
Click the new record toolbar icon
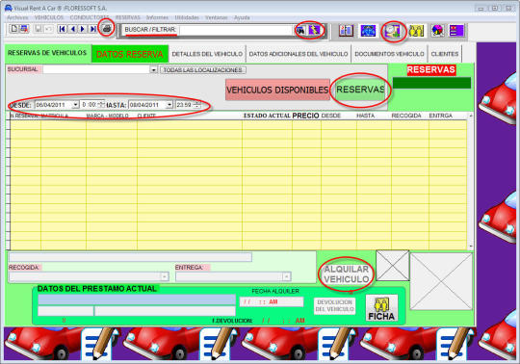coord(13,29)
